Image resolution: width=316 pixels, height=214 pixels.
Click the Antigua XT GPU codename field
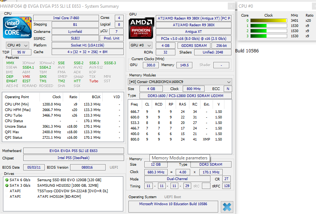(193, 32)
